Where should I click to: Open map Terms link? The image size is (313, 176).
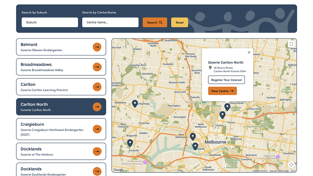(x=293, y=171)
